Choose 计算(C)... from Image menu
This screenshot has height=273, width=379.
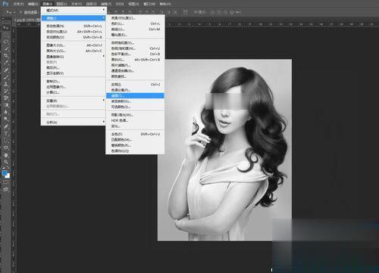click(x=74, y=92)
